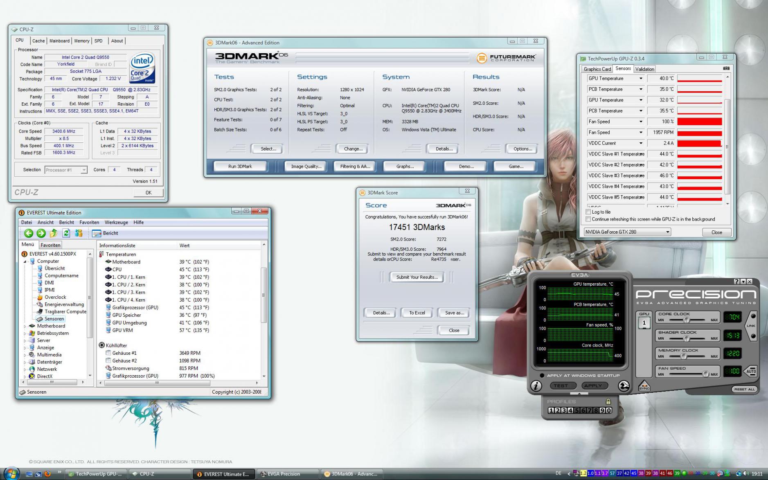The width and height of the screenshot is (768, 480).
Task: Open the Bericht report wizard button
Action: point(105,233)
